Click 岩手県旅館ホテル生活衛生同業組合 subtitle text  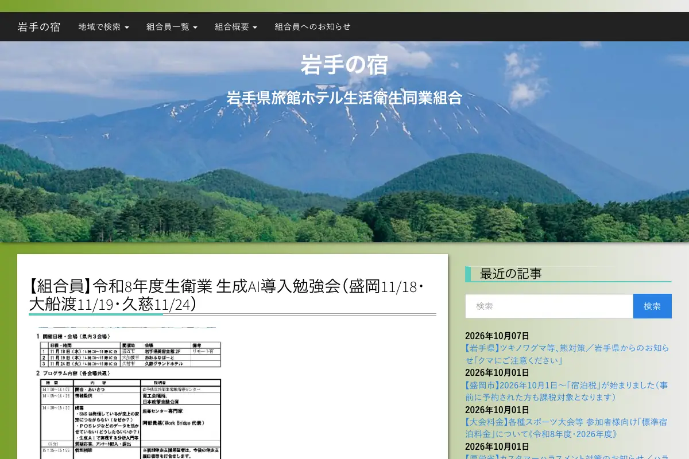pyautogui.click(x=344, y=98)
